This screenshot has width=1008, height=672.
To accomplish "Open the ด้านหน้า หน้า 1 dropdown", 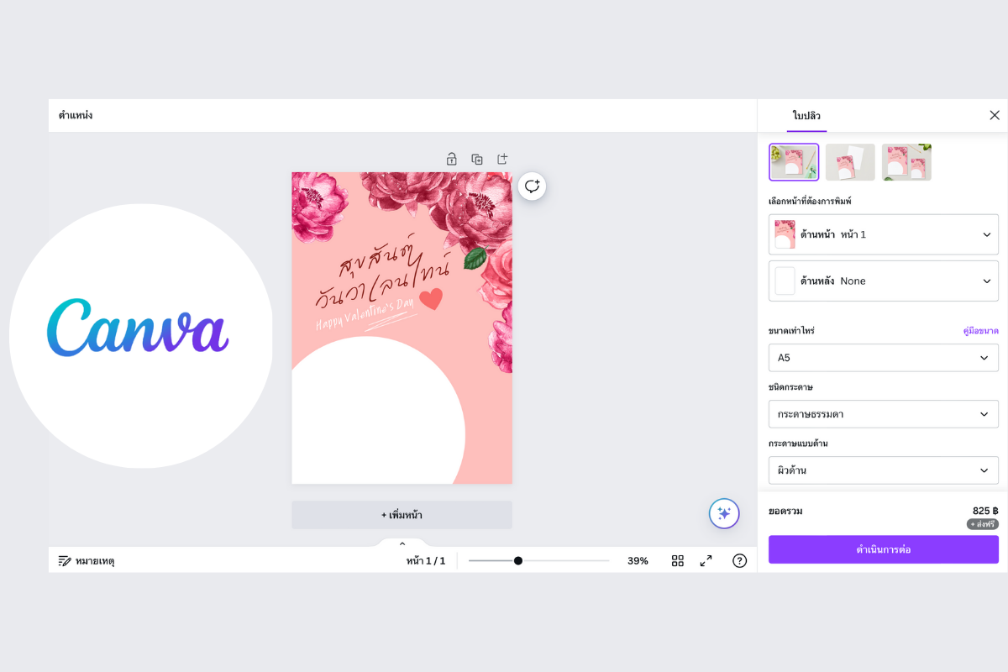I will pos(884,234).
